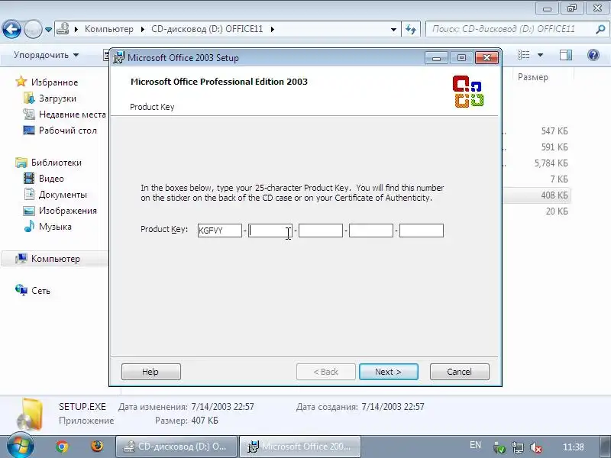This screenshot has width=611, height=458.
Task: Click the modified date value next to Дата изменения
Action: point(222,407)
